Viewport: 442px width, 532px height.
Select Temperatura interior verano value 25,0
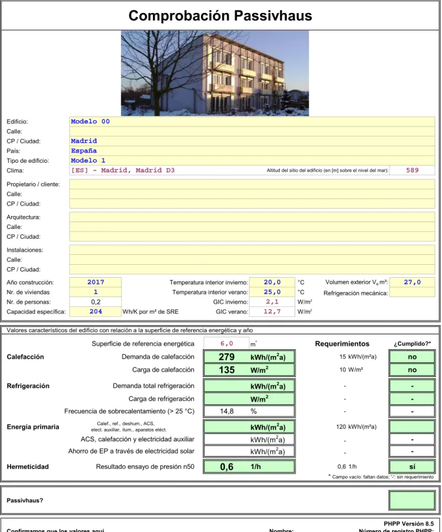click(x=272, y=292)
